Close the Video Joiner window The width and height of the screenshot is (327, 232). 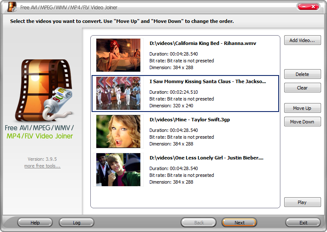[313, 7]
